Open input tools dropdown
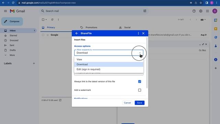220x124 pixels. tap(203, 20)
